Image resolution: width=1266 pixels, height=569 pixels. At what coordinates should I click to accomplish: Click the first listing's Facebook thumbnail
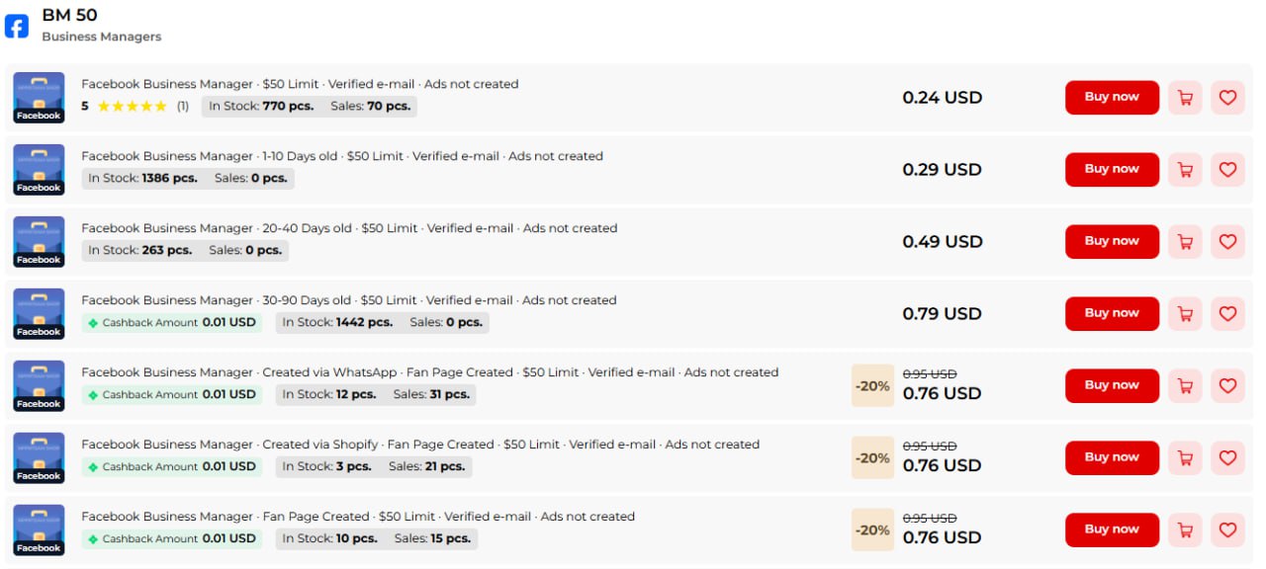(39, 98)
